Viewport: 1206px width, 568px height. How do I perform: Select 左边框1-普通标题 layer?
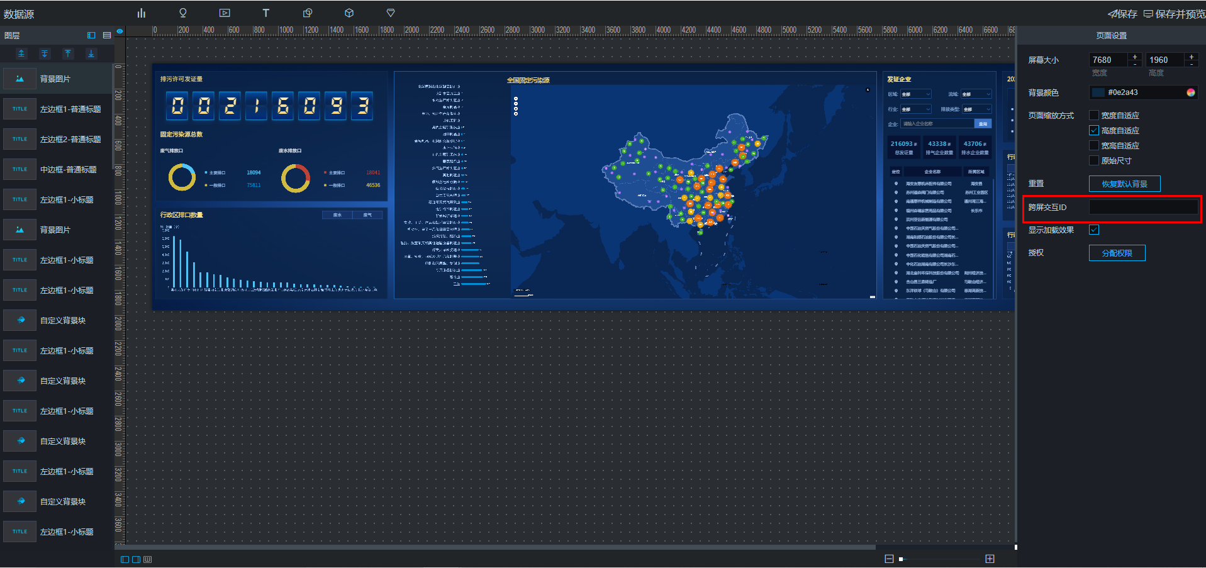57,109
